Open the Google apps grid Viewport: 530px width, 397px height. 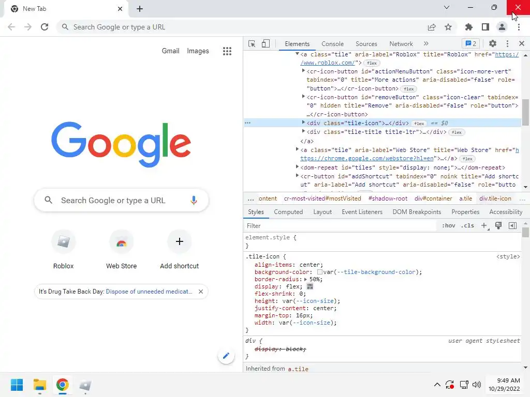[227, 51]
